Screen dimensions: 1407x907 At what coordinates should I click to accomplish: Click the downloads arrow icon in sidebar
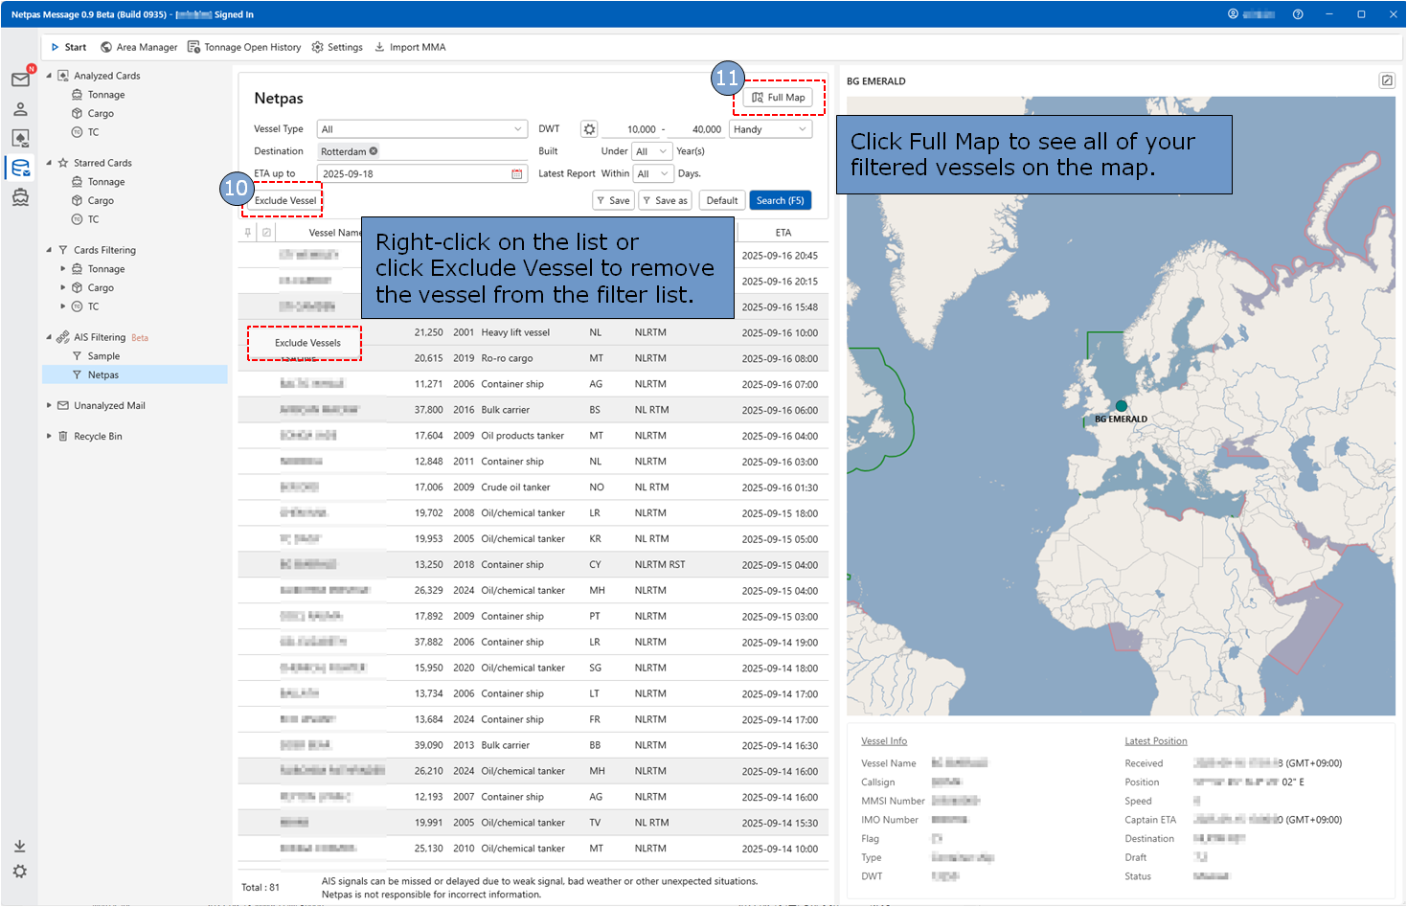(19, 846)
